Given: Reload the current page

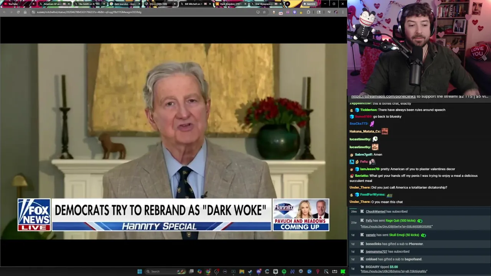Looking at the screenshot, I should (x=18, y=12).
